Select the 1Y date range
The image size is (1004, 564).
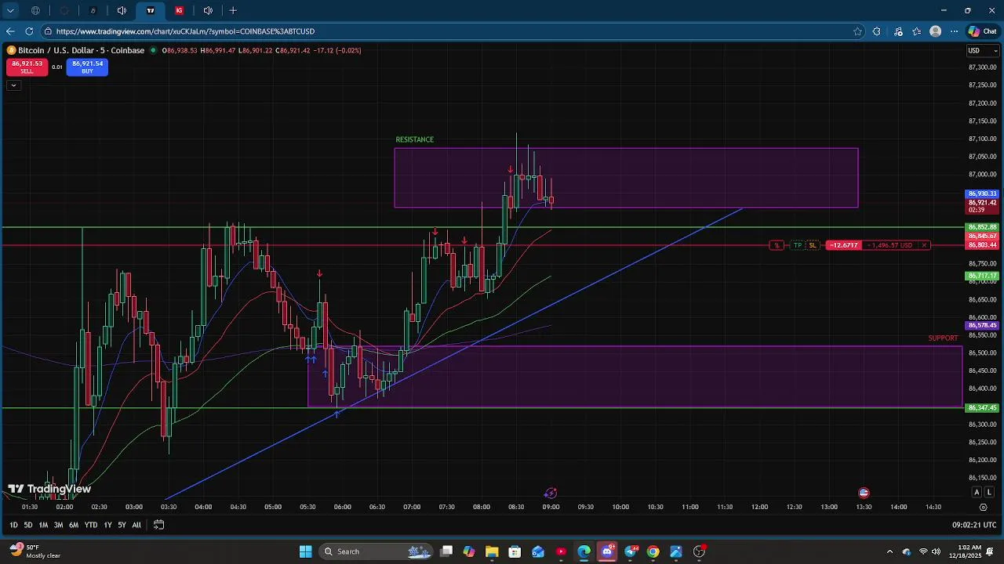107,525
